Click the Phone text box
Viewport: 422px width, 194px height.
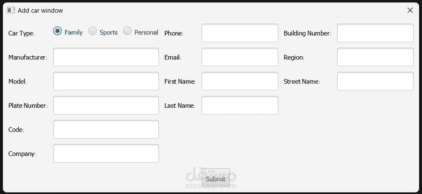pyautogui.click(x=240, y=33)
